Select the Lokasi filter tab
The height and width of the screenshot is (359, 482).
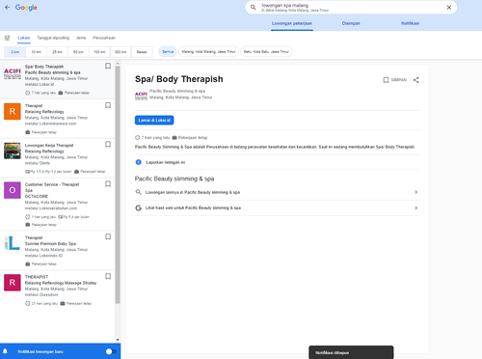[24, 38]
